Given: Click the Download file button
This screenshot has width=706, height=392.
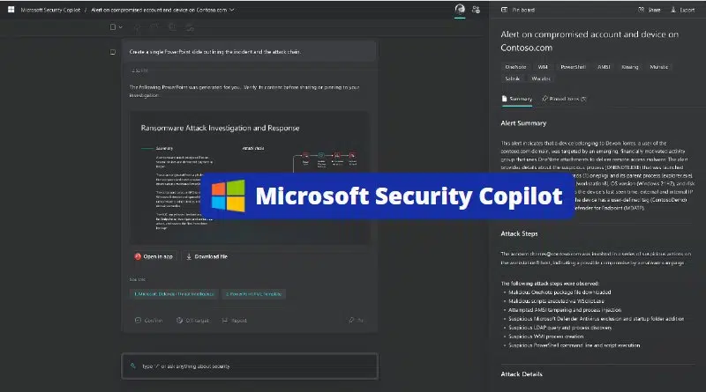Looking at the screenshot, I should [x=207, y=256].
